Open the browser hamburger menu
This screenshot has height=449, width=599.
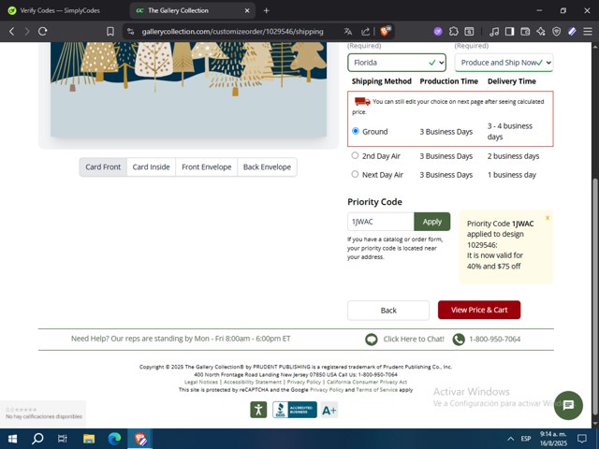click(588, 31)
